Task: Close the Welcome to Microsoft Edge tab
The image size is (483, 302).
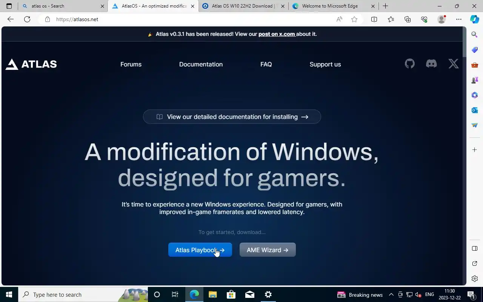Action: click(373, 6)
